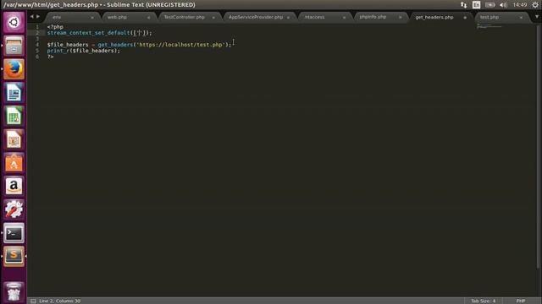
Task: Open the sound volume indicator
Action: click(503, 5)
